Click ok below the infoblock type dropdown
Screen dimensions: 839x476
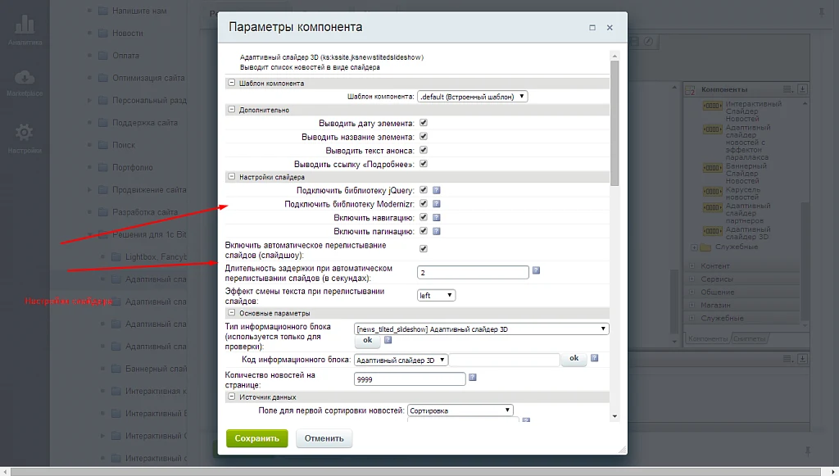click(368, 341)
